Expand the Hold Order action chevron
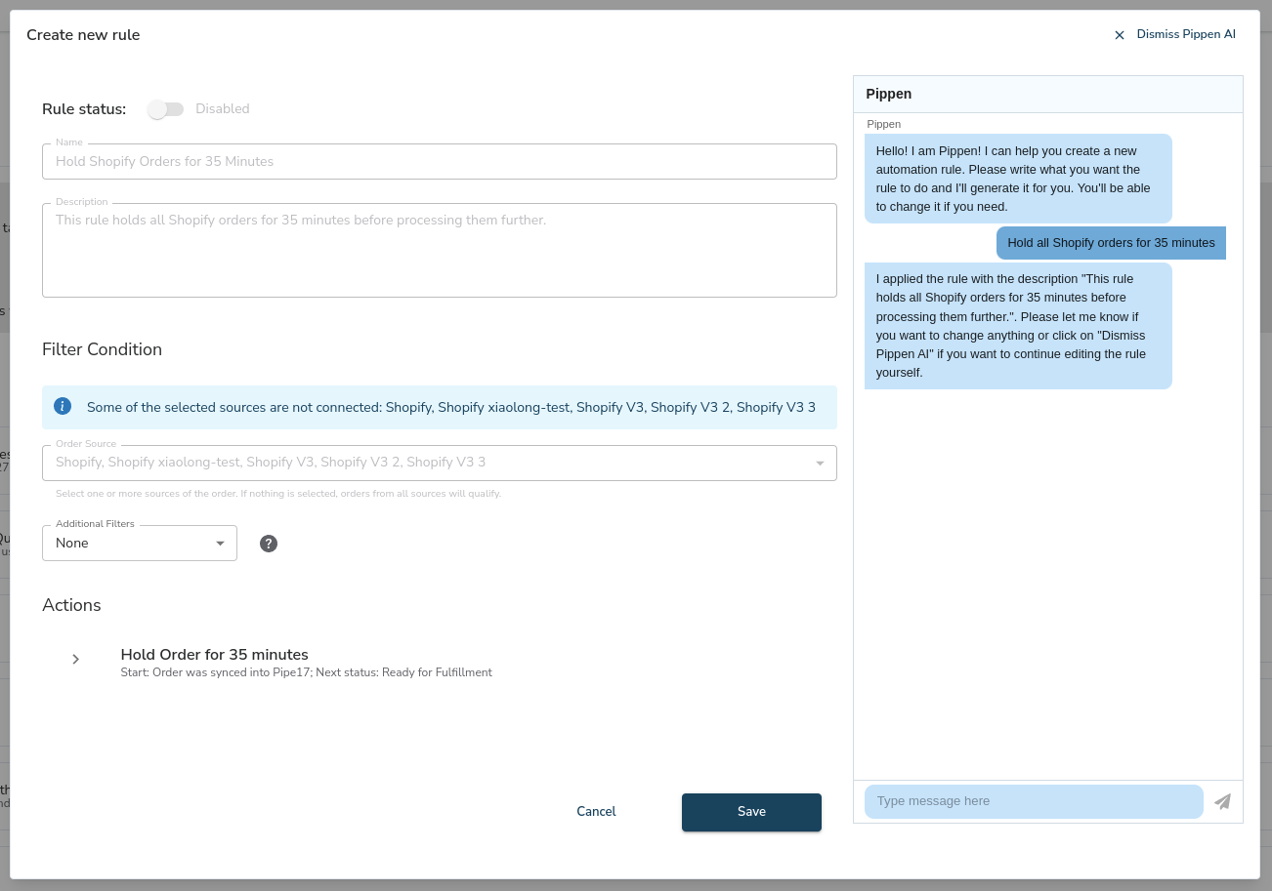The width and height of the screenshot is (1272, 891). (76, 660)
